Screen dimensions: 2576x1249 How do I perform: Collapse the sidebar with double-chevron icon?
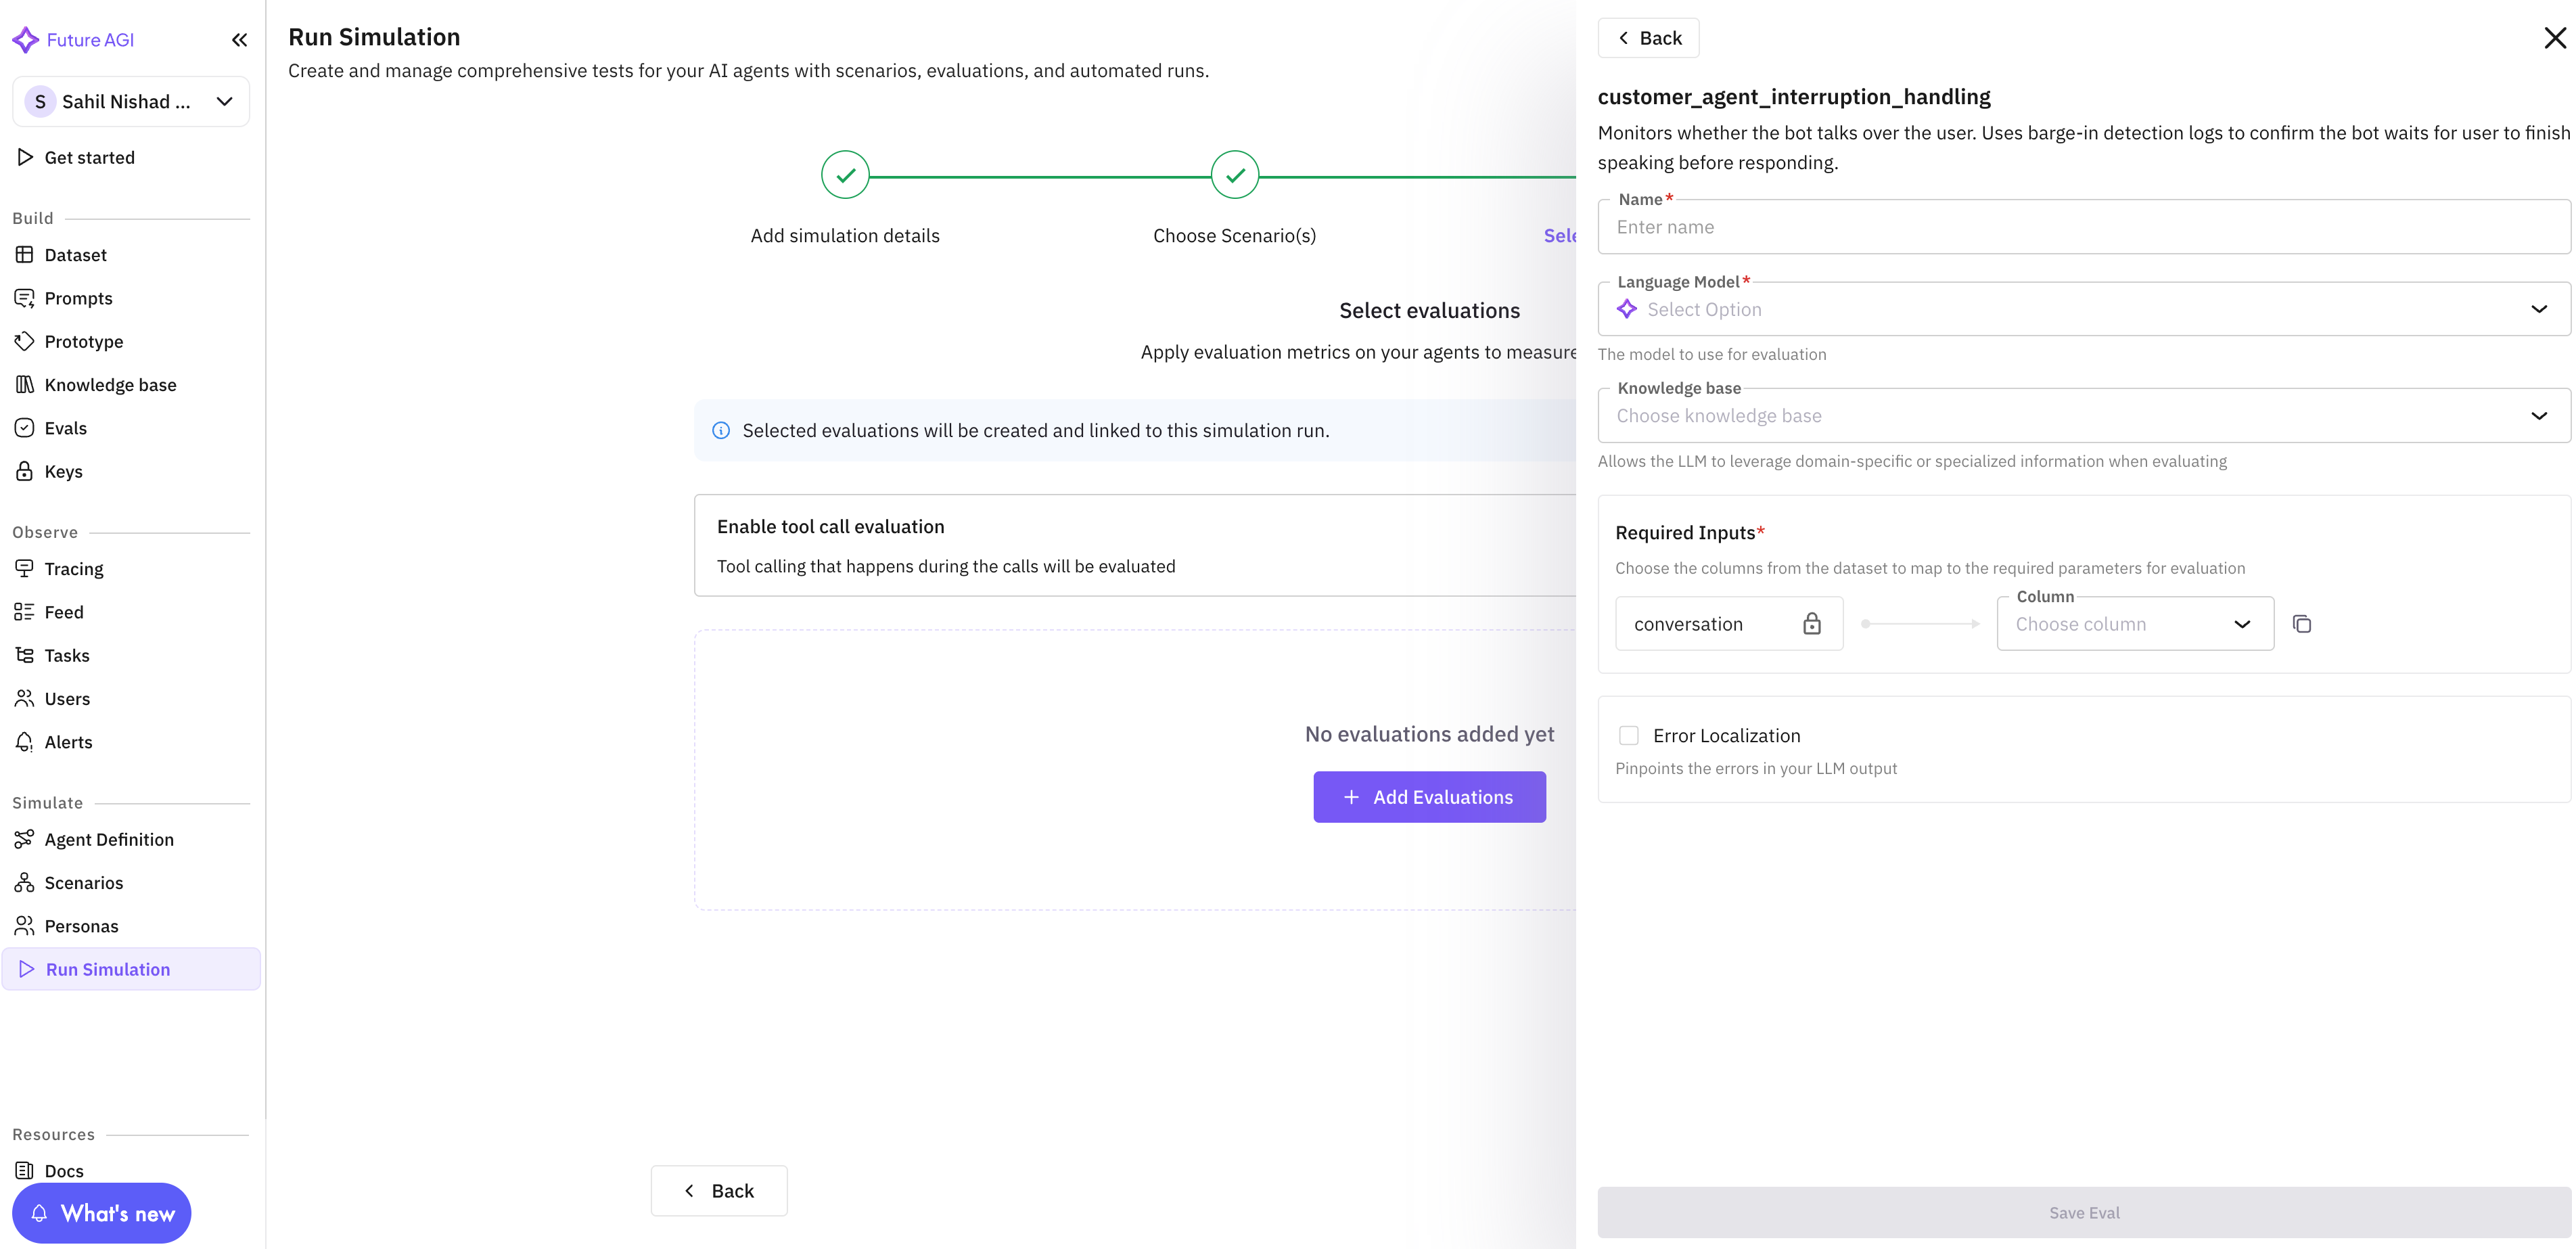pos(239,40)
